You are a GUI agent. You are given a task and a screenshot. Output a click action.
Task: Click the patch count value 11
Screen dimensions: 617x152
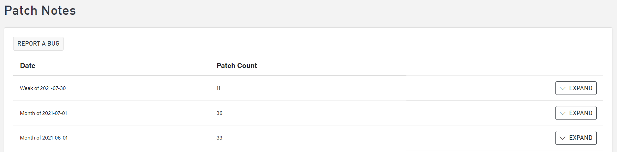219,88
